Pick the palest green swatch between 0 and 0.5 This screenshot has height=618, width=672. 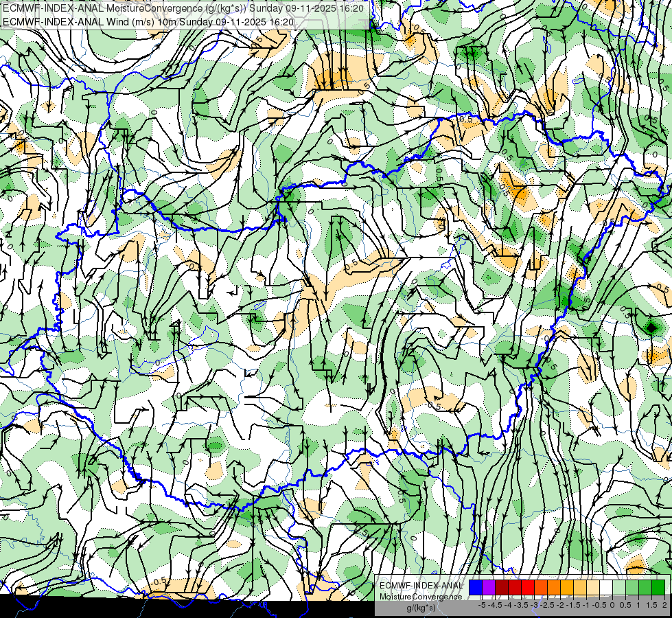point(619,588)
